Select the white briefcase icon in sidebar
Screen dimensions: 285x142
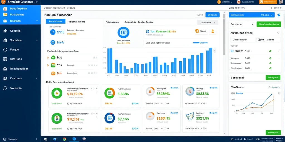5,21
